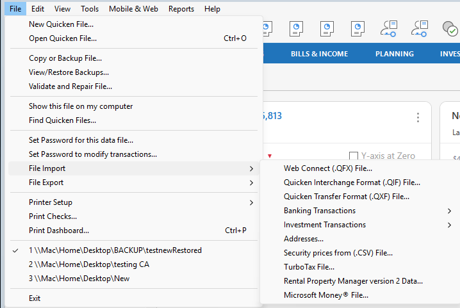Expand Investment Transactions submenu arrow
460x308 pixels.
pos(449,225)
